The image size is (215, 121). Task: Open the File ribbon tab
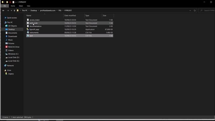point(5,6)
